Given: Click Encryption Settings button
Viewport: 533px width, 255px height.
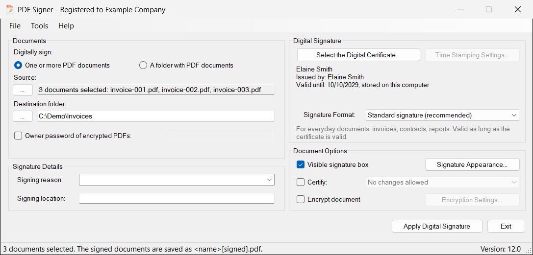Looking at the screenshot, I should click(472, 200).
